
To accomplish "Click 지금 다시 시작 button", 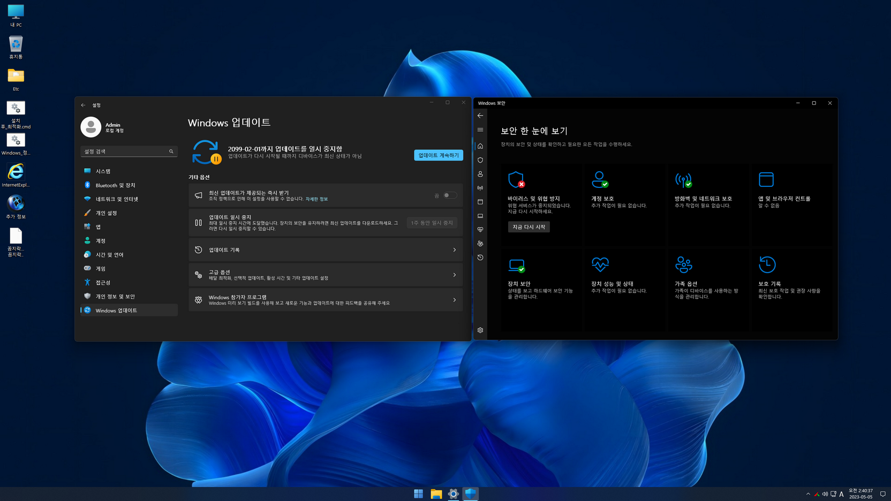I will click(x=528, y=227).
